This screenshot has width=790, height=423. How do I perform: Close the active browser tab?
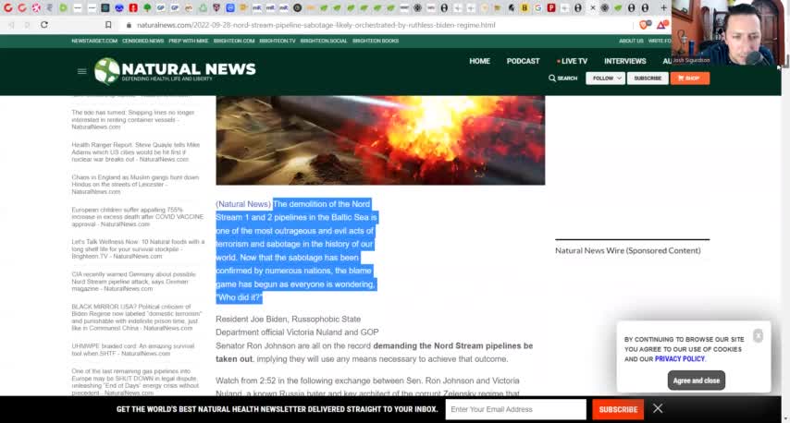tap(592, 8)
